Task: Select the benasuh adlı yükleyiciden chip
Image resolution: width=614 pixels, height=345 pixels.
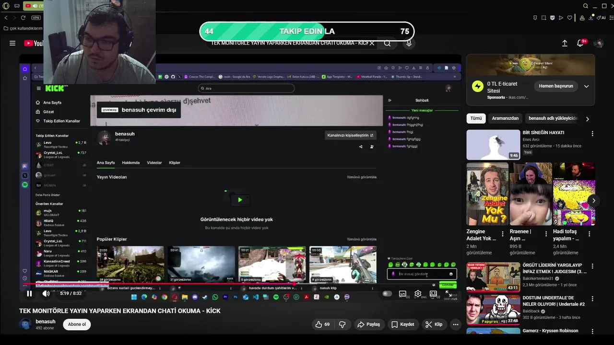Action: coord(553,118)
